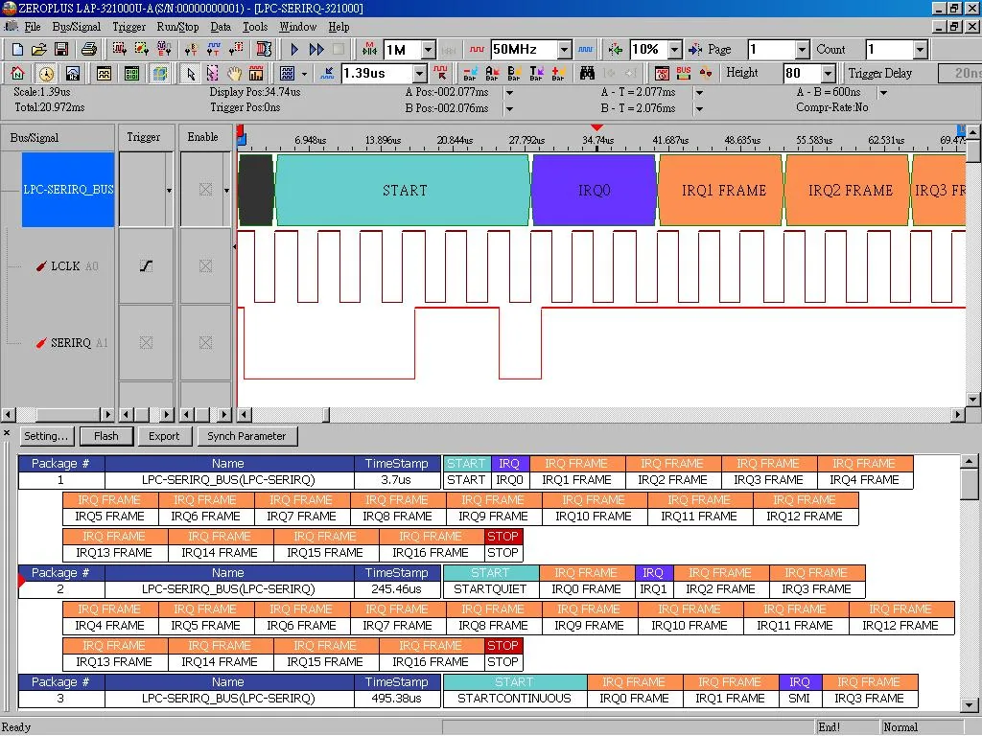Select the hand pan tool
Image resolution: width=982 pixels, height=736 pixels.
coord(234,73)
